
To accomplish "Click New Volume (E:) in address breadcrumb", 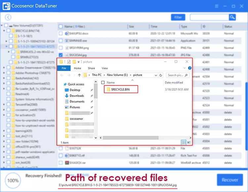I will [x=117, y=75].
